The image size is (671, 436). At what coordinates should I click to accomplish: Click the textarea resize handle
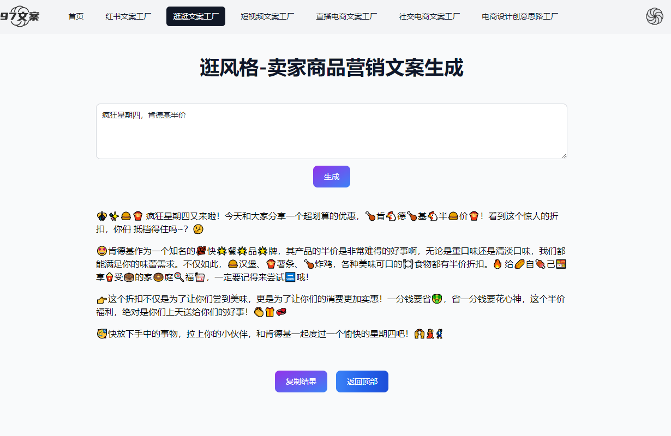[x=564, y=155]
